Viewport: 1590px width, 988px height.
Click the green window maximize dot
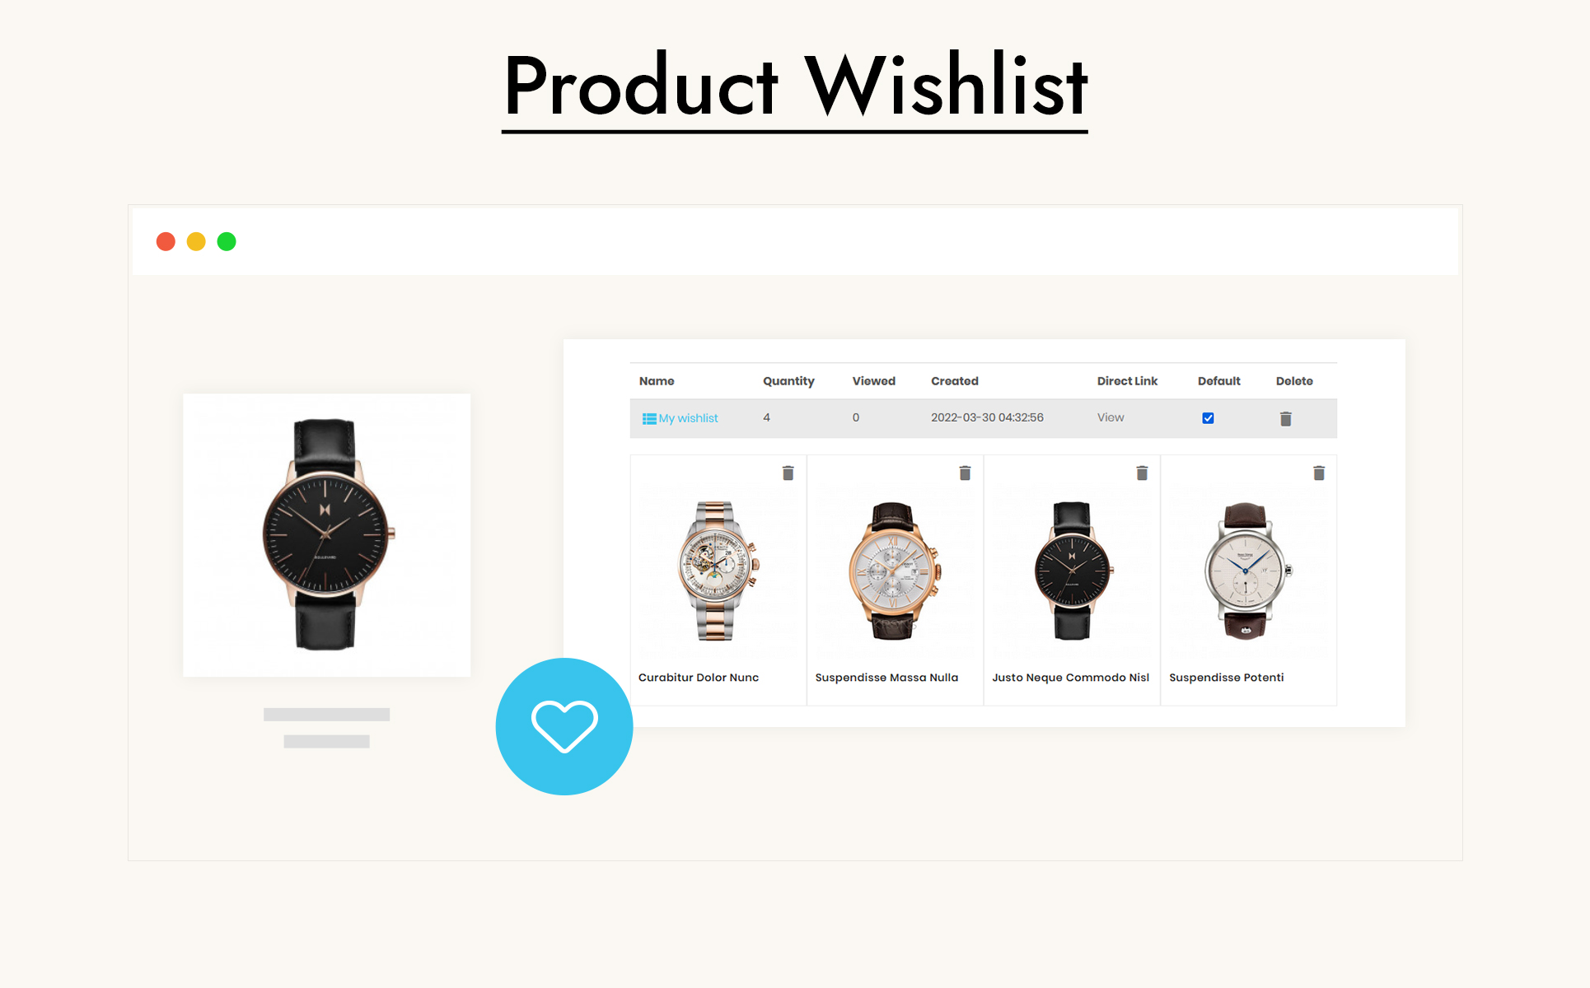point(227,241)
